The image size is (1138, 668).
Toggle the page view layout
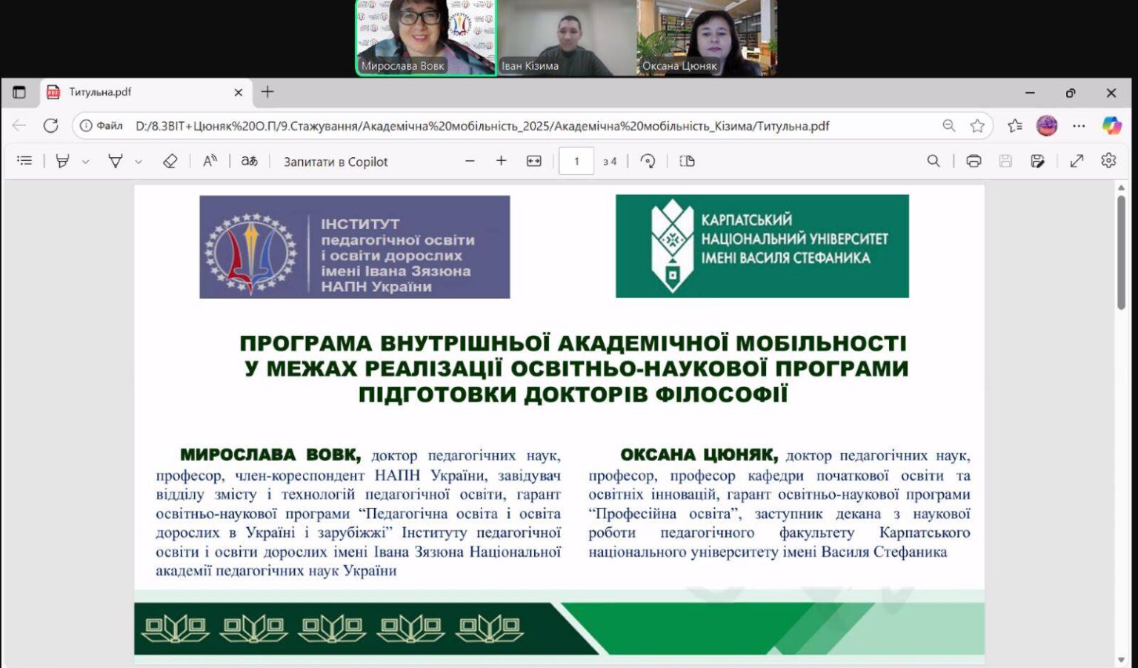687,161
